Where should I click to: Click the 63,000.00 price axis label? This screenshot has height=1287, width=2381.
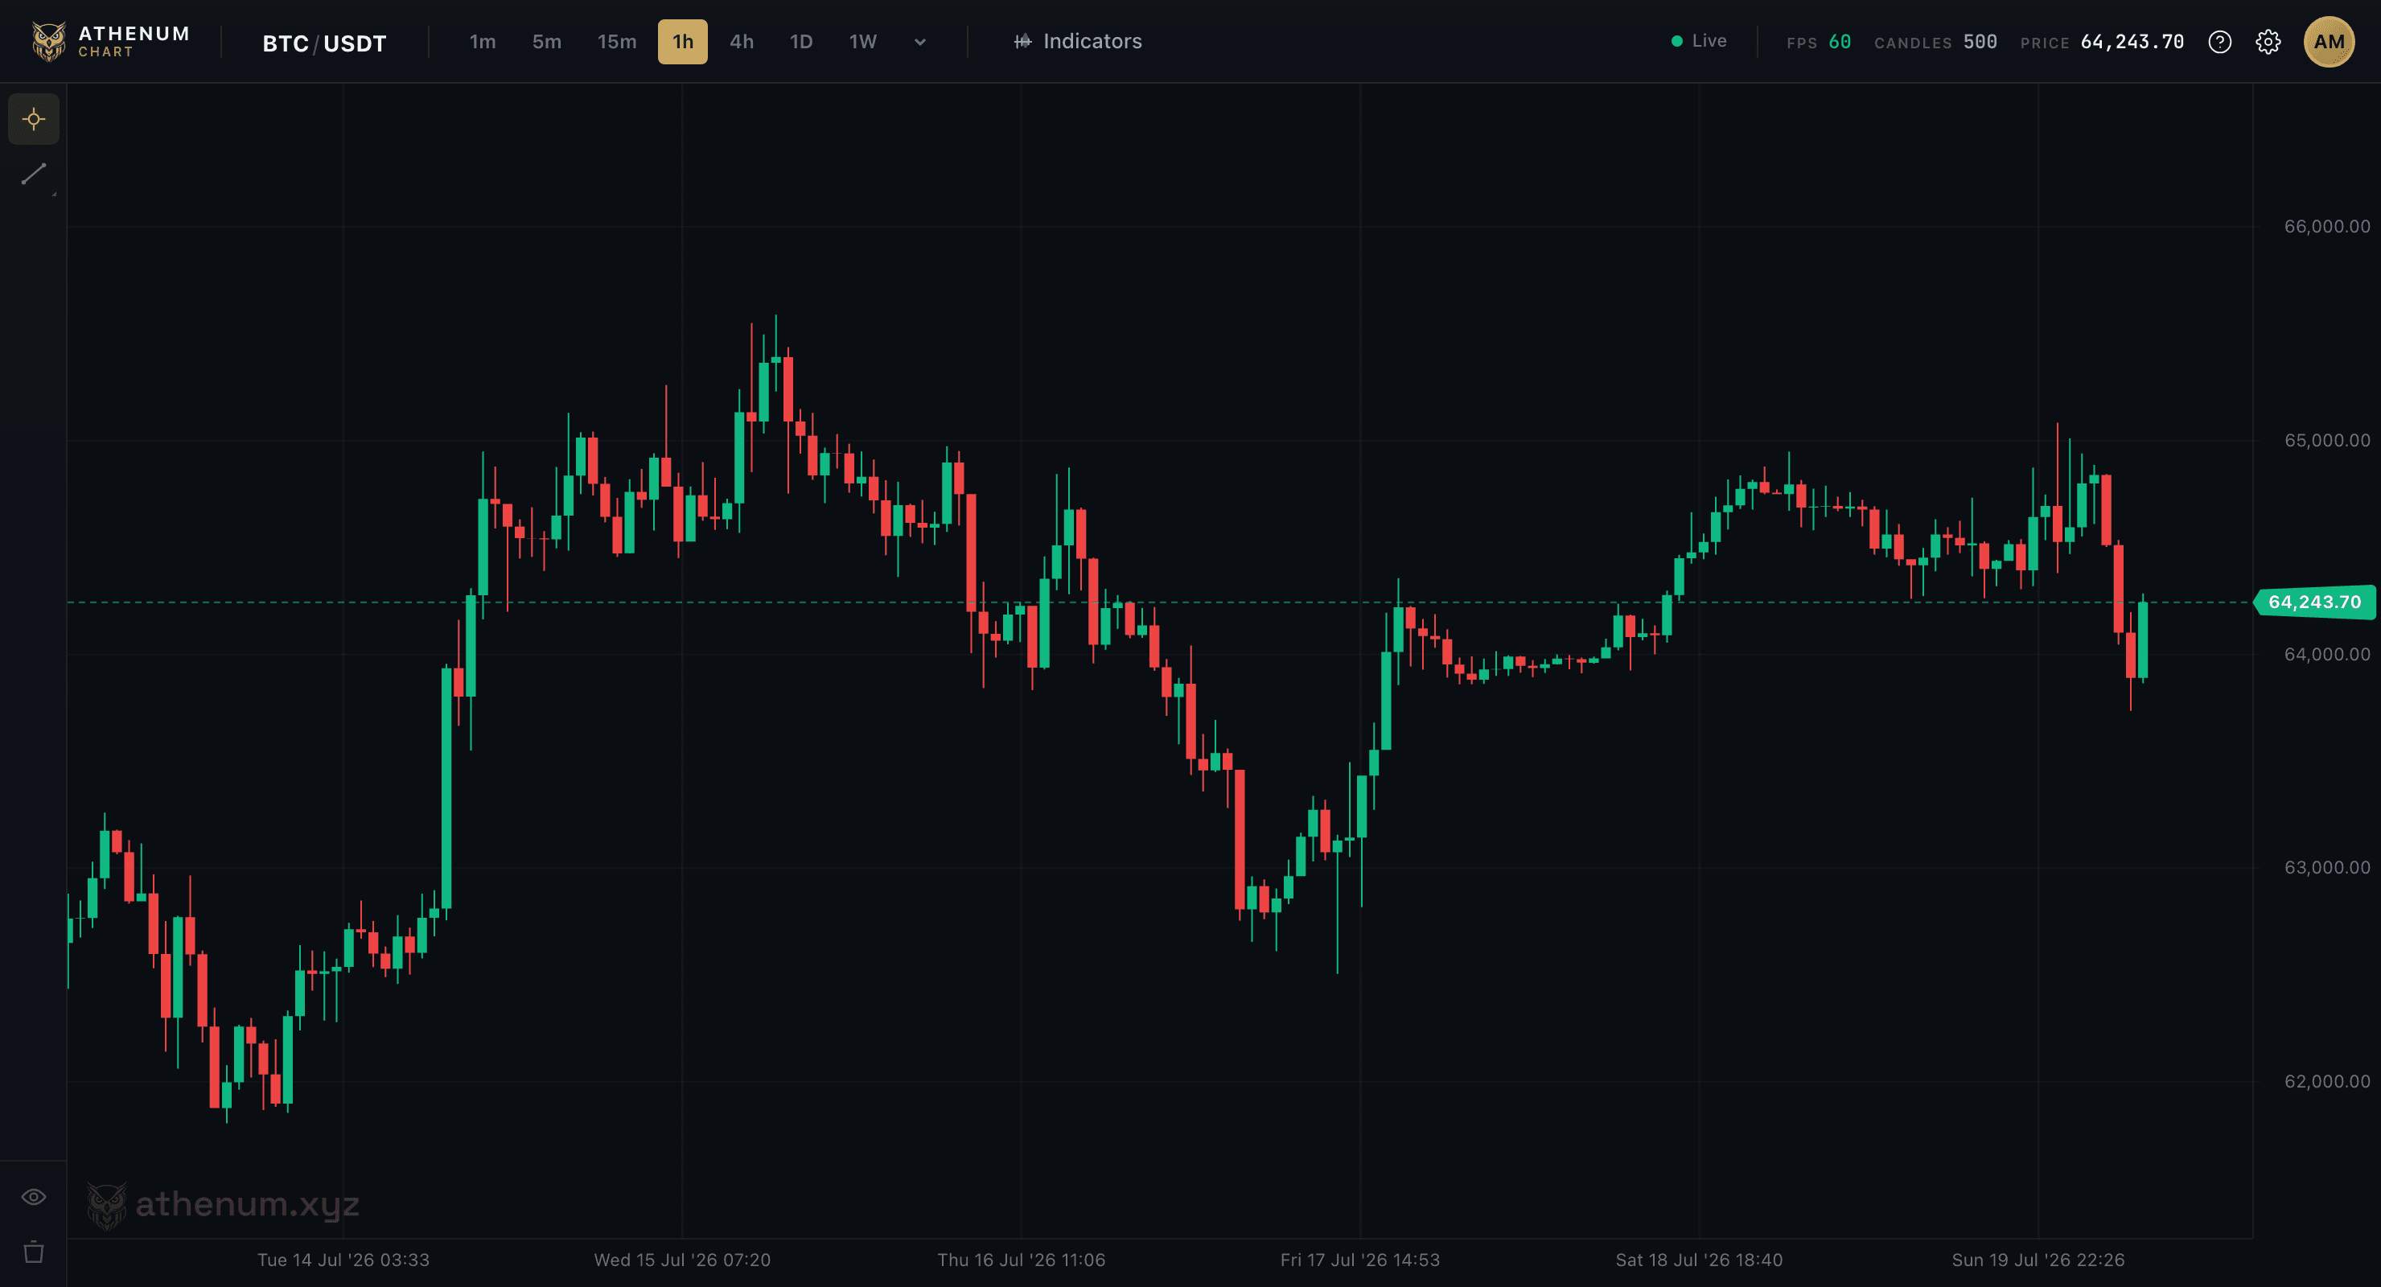(x=2326, y=867)
